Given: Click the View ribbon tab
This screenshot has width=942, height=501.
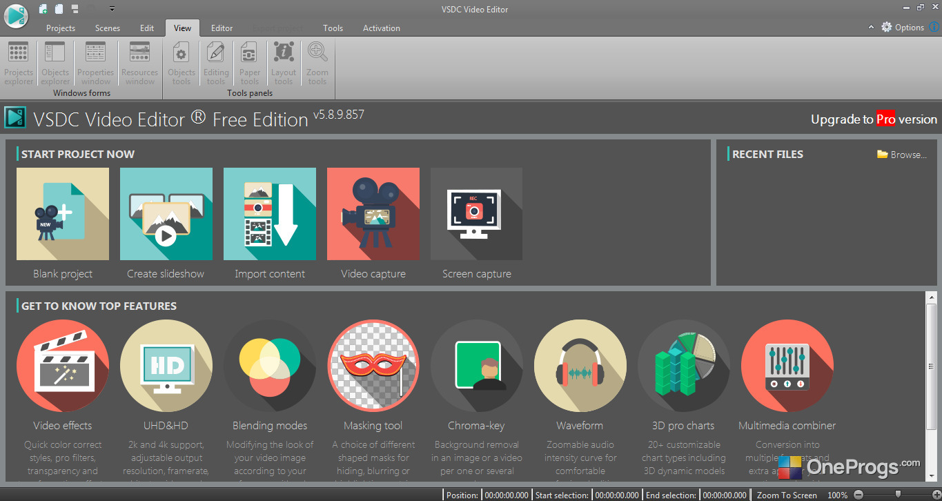Looking at the screenshot, I should click(x=183, y=28).
